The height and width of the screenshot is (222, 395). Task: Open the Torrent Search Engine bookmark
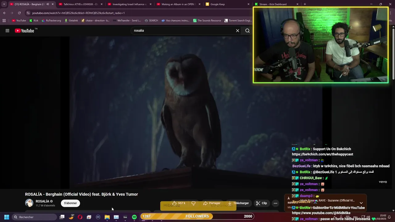click(238, 21)
